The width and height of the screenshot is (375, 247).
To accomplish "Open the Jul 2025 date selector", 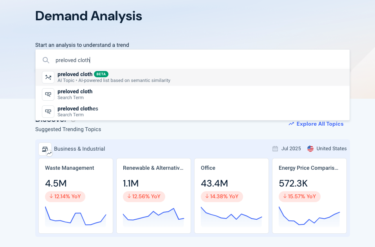I will (x=291, y=149).
